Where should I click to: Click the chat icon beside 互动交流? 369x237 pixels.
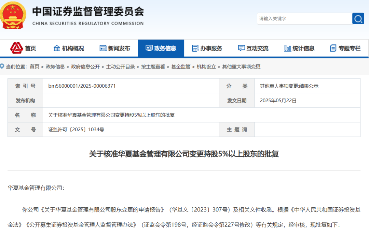coord(242,48)
